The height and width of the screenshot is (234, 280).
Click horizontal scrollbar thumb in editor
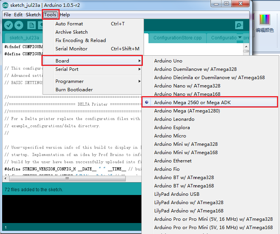[x=67, y=178]
